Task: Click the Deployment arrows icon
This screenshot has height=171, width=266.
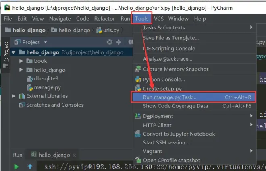Action: [x=137, y=116]
